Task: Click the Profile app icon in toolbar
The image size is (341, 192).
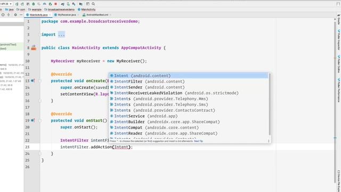Action: click(x=44, y=4)
